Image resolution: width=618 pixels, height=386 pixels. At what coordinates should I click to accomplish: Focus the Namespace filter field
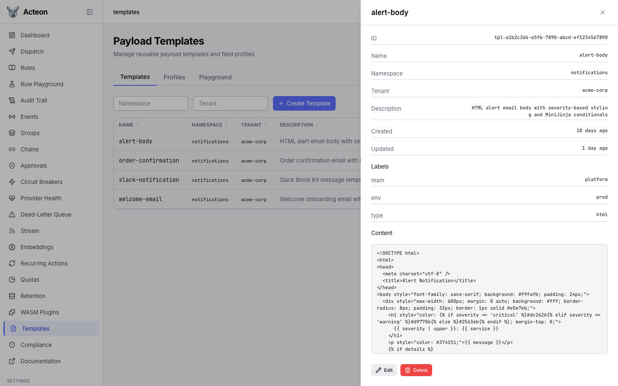(x=151, y=103)
